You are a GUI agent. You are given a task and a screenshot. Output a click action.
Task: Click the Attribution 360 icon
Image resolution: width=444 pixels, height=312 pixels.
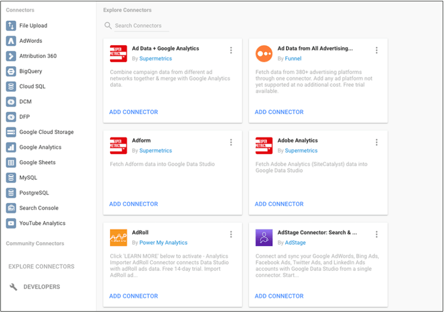11,56
